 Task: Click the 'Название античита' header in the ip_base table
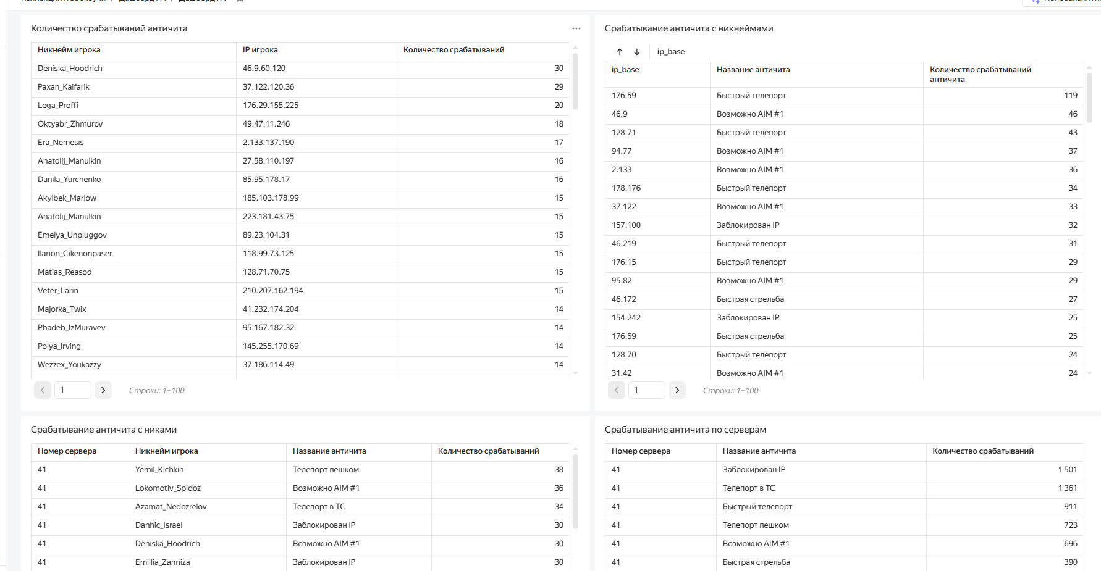753,70
